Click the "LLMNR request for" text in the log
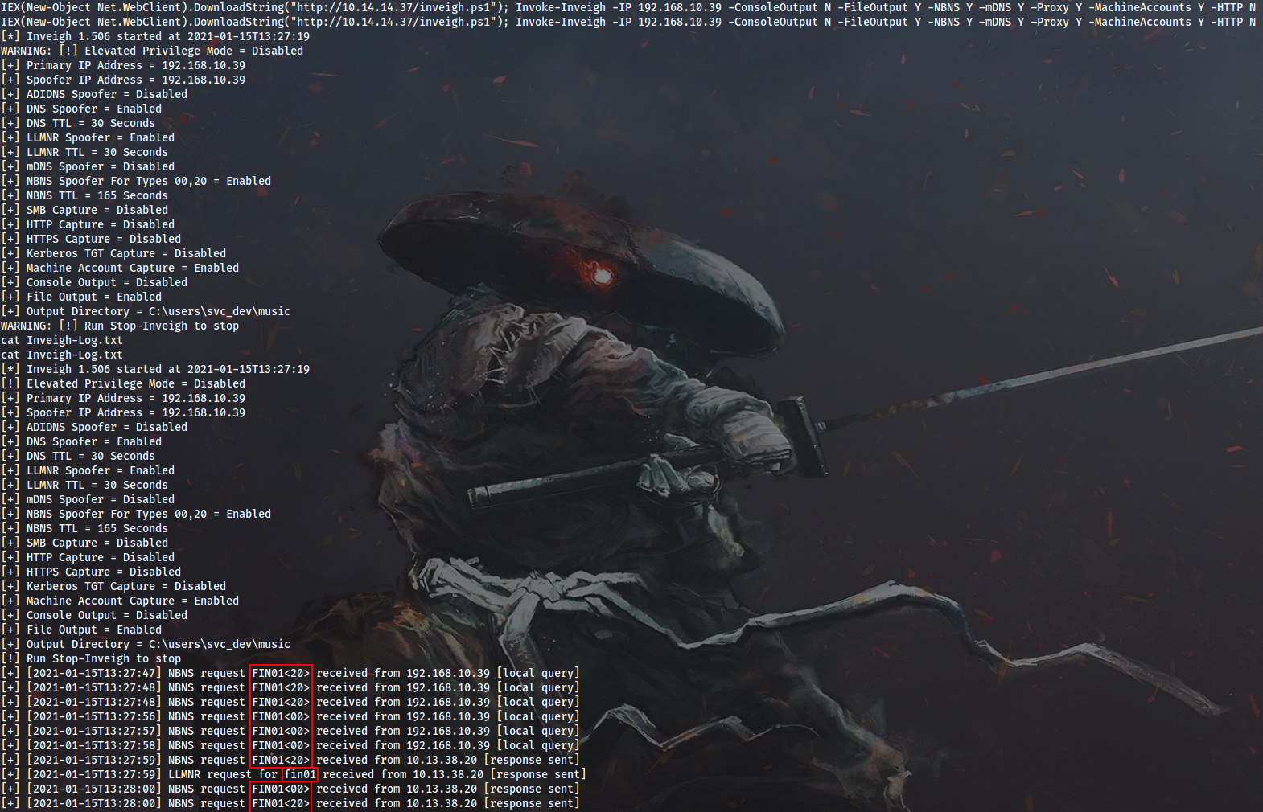The width and height of the screenshot is (1263, 812). [223, 774]
